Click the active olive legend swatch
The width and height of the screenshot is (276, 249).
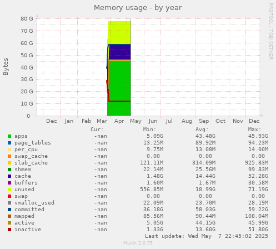point(9,223)
